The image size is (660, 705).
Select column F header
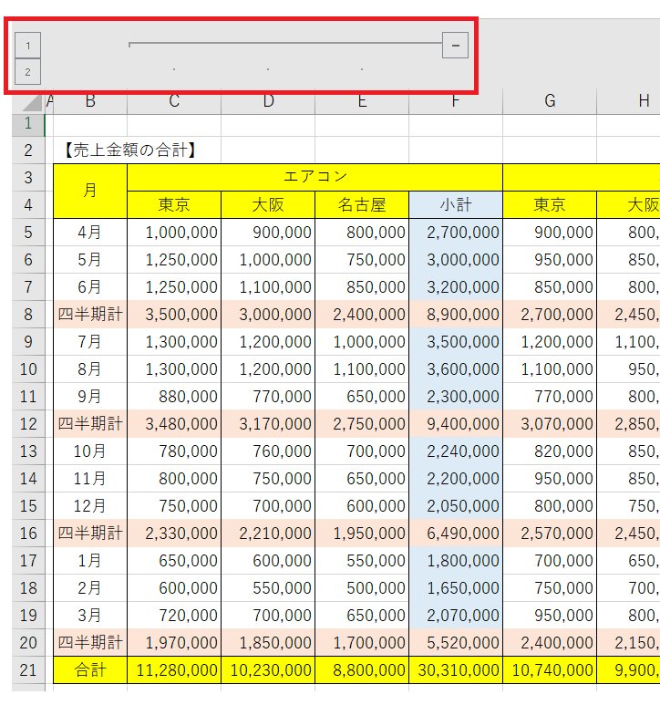(456, 101)
